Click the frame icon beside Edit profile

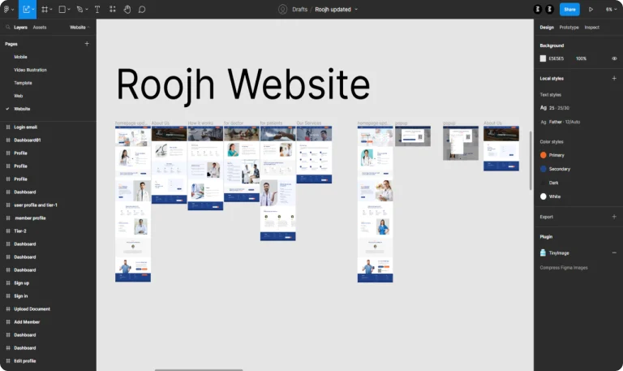(8, 361)
